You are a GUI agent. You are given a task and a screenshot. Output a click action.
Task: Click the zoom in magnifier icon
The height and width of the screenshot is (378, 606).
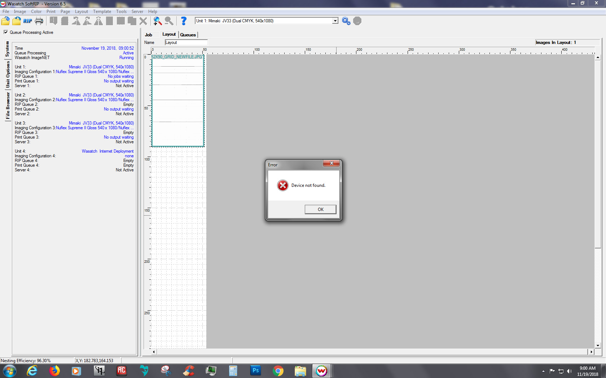click(x=158, y=21)
